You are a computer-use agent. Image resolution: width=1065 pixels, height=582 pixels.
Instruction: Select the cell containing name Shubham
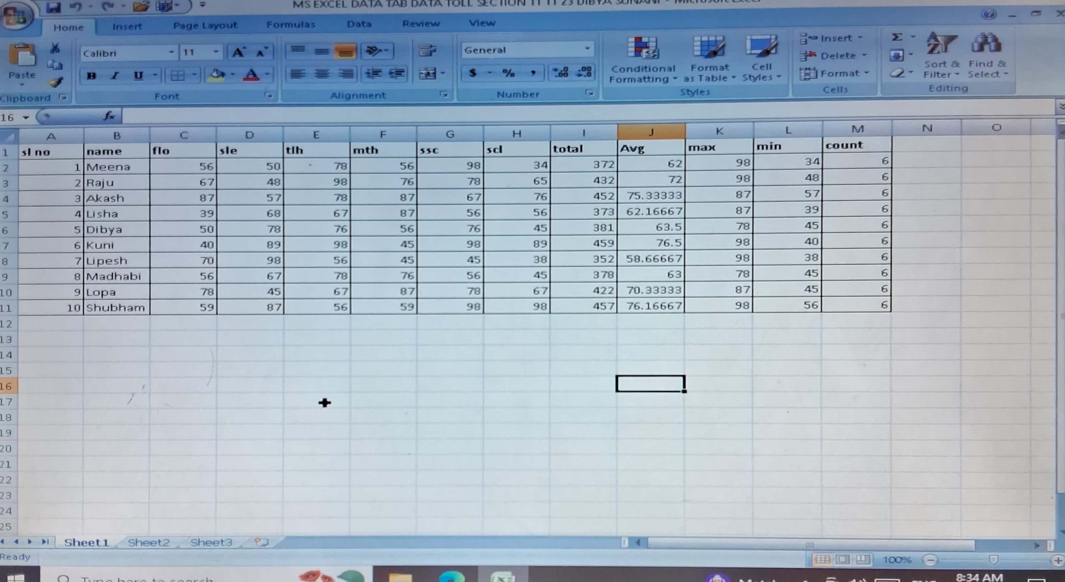(116, 308)
